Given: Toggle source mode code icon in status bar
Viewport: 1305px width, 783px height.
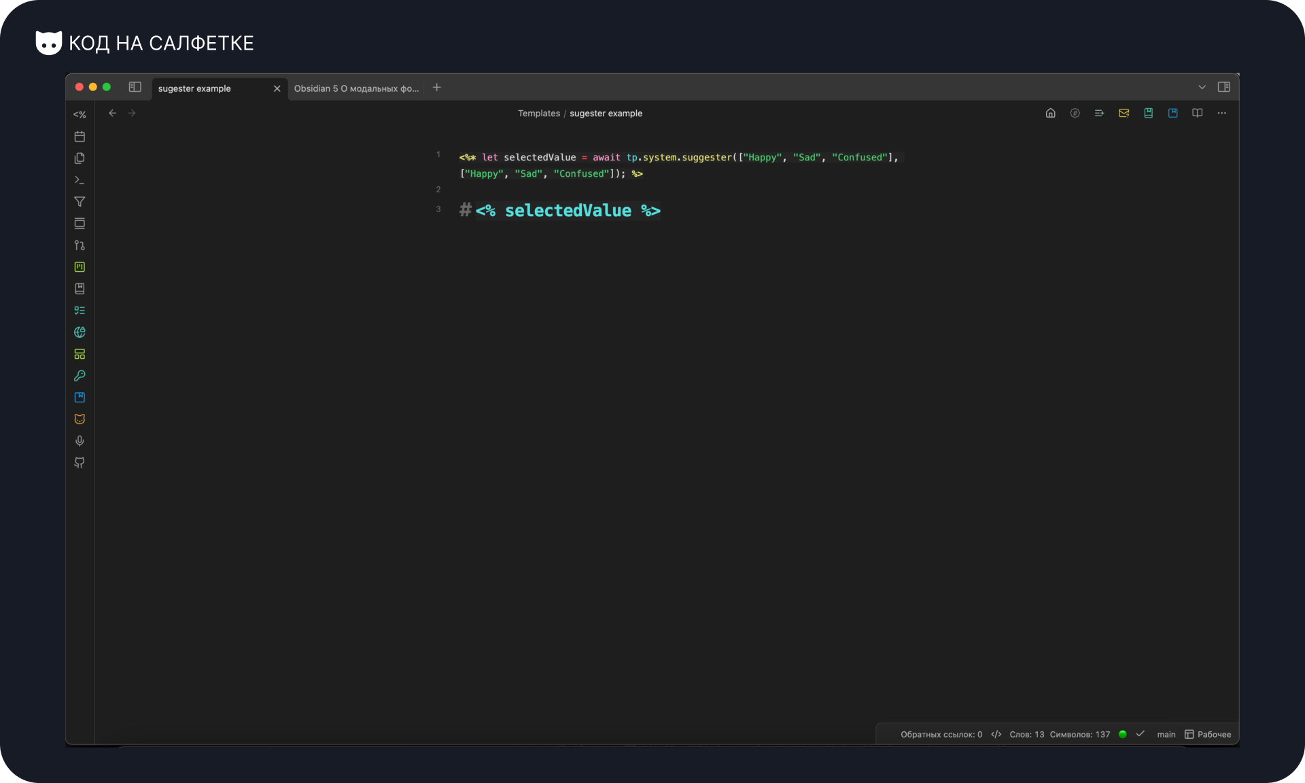Looking at the screenshot, I should tap(996, 735).
